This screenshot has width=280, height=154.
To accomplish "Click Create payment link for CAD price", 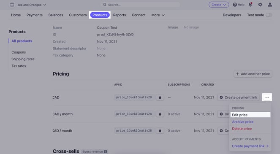I will click(239, 97).
